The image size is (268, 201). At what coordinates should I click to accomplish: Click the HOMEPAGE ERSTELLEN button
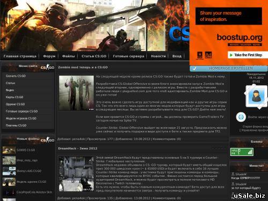229,69
